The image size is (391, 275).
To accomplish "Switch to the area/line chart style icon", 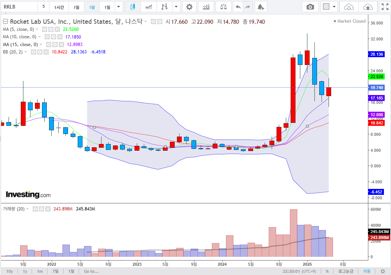I will [149, 7].
